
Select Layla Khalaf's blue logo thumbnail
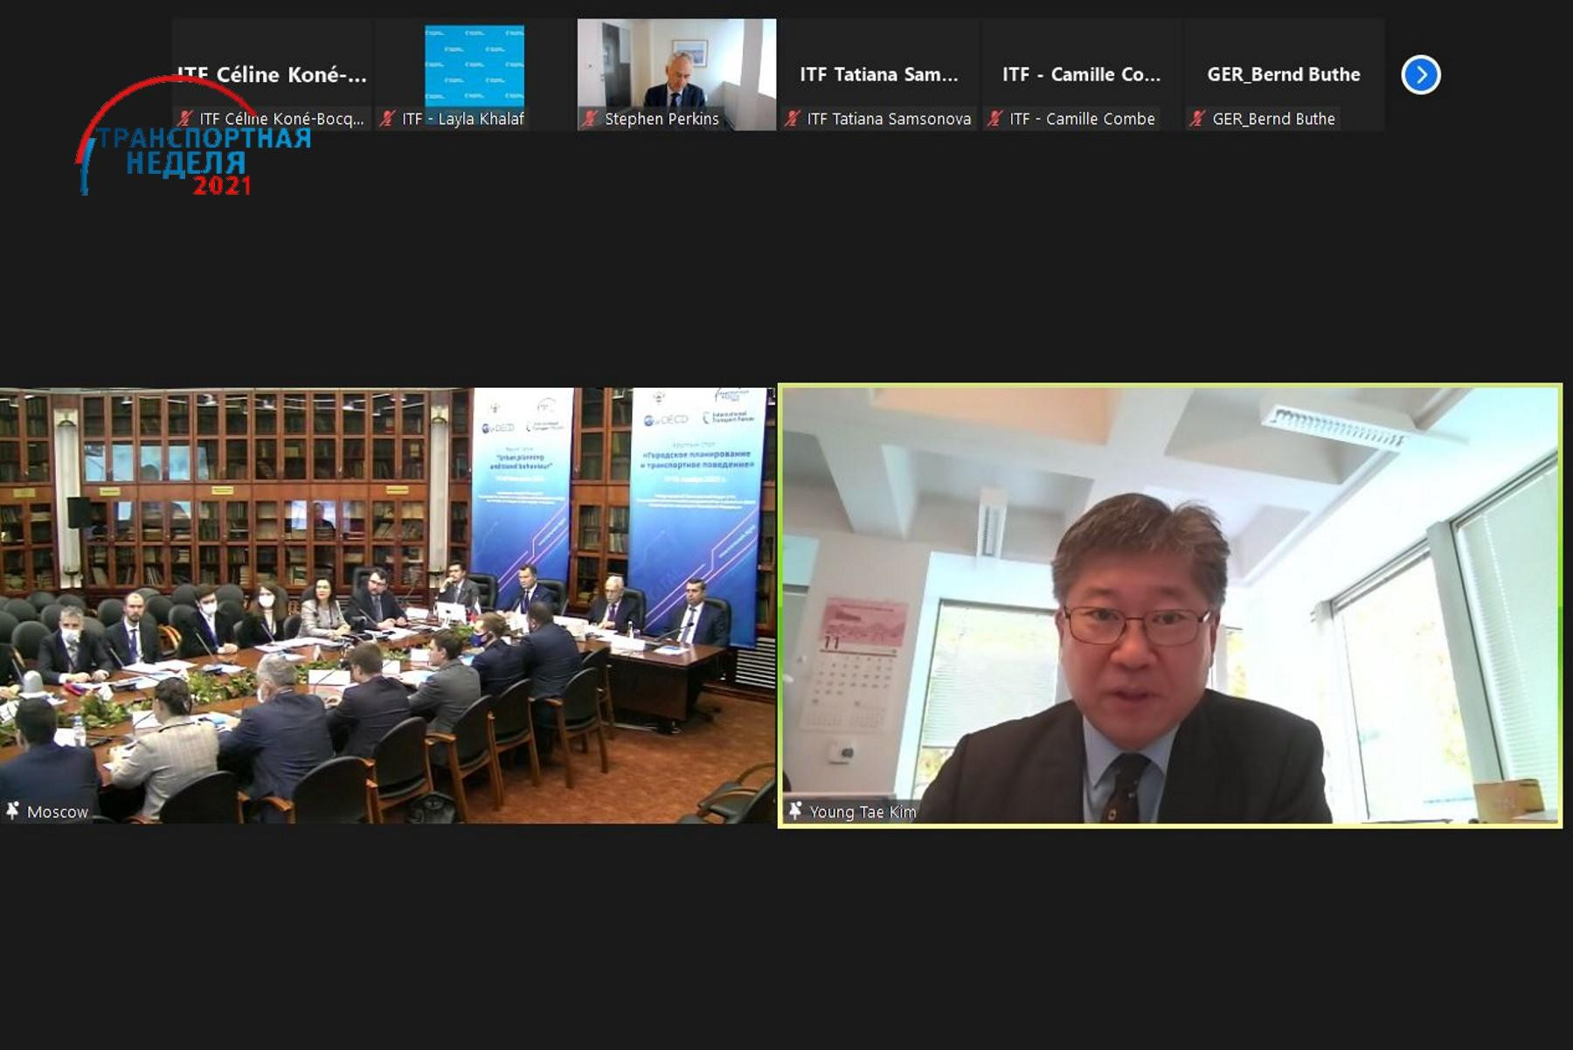pos(475,66)
